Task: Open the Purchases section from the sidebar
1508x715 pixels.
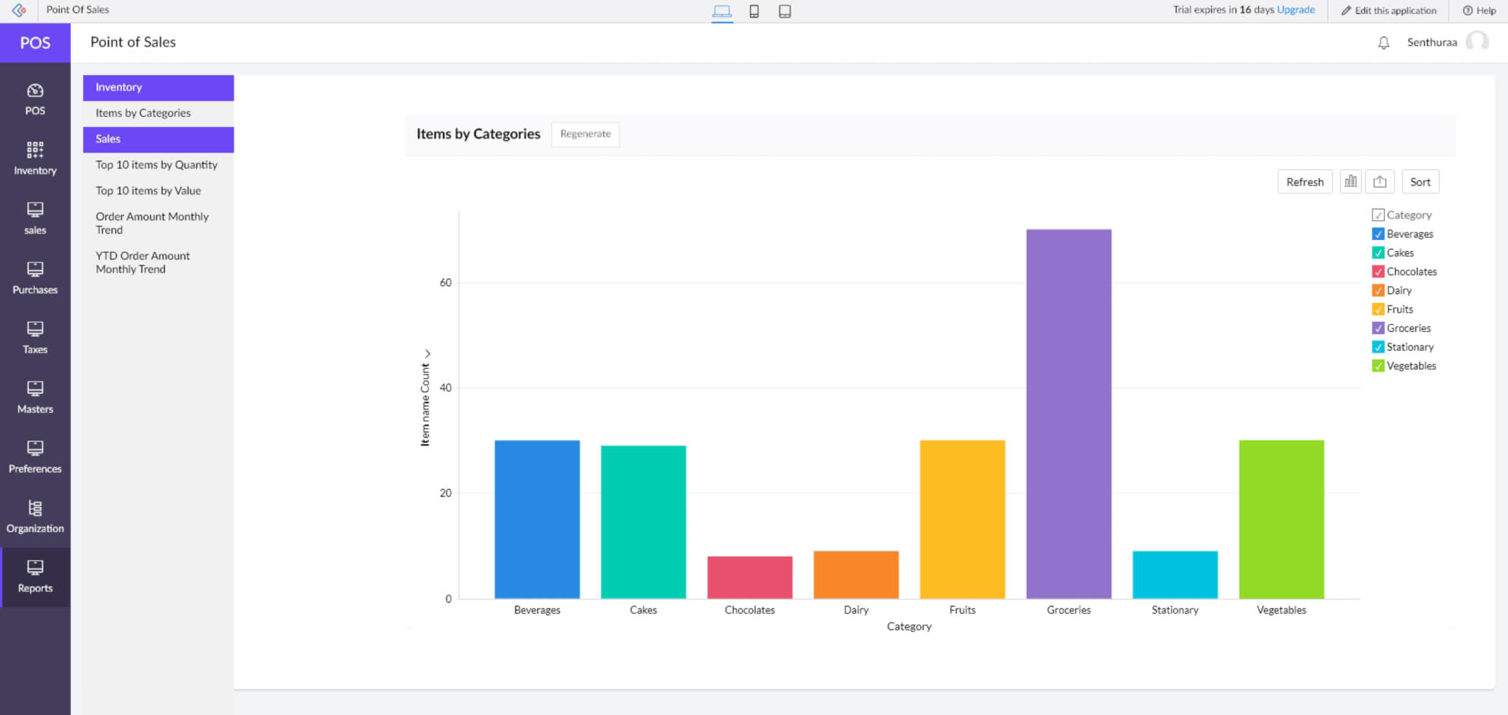Action: click(x=35, y=276)
